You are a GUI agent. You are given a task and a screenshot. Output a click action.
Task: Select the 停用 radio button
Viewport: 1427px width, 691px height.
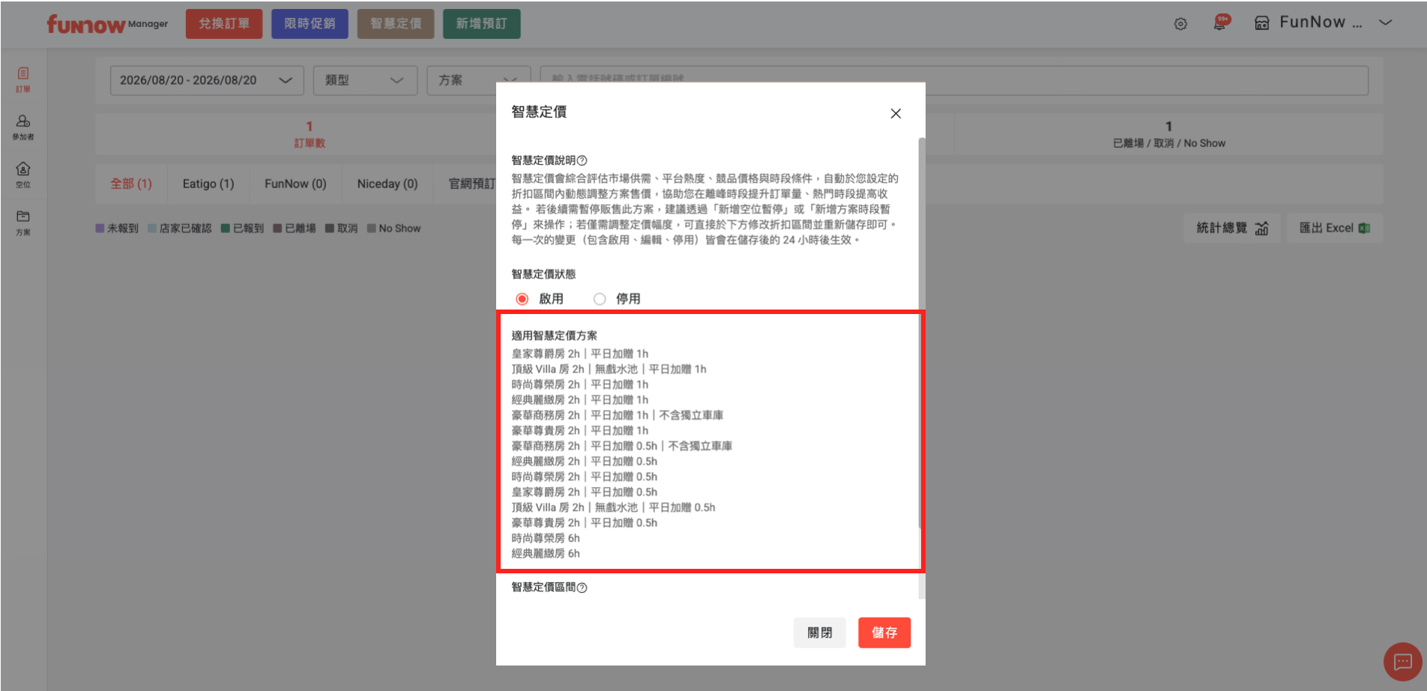pos(600,299)
